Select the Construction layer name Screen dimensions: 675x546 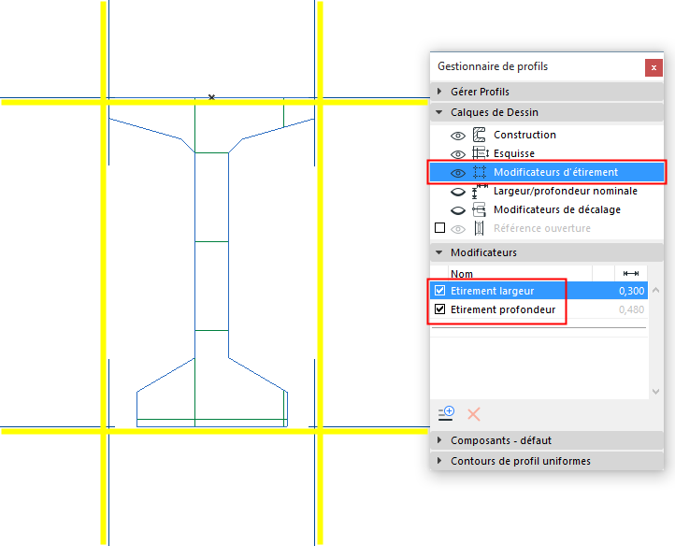(x=524, y=135)
